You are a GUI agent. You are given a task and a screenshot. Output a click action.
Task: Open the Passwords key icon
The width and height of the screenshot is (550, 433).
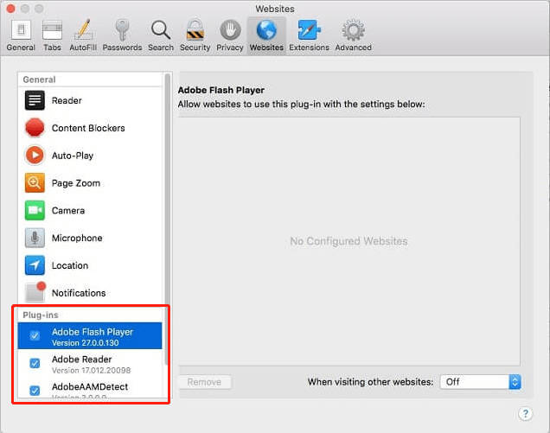point(122,29)
